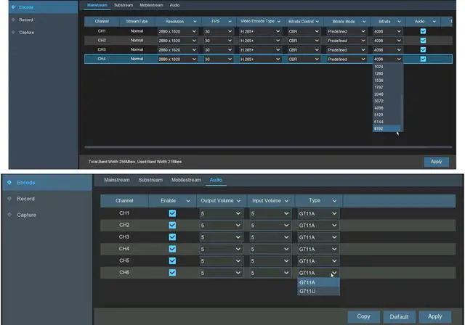Screen dimensions: 465x325
Task: Select 8192 in the bitrate dropdown list
Action: (387, 128)
